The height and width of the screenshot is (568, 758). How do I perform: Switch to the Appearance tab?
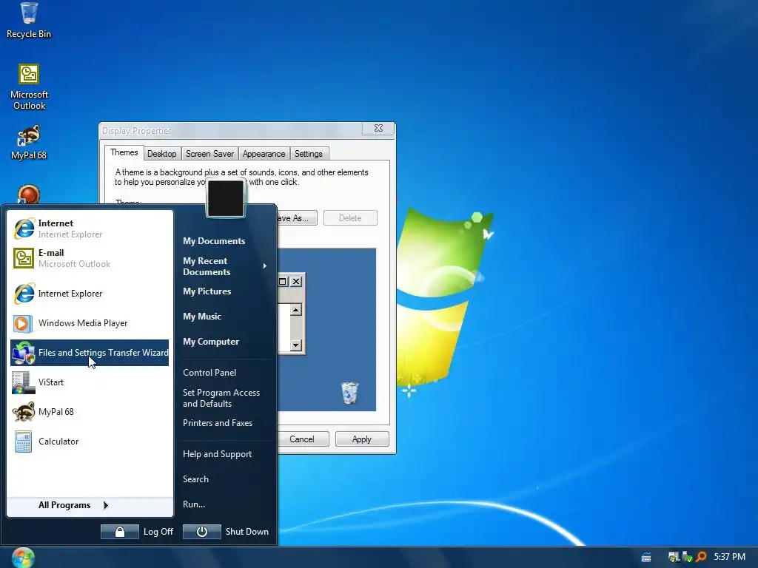click(x=264, y=154)
